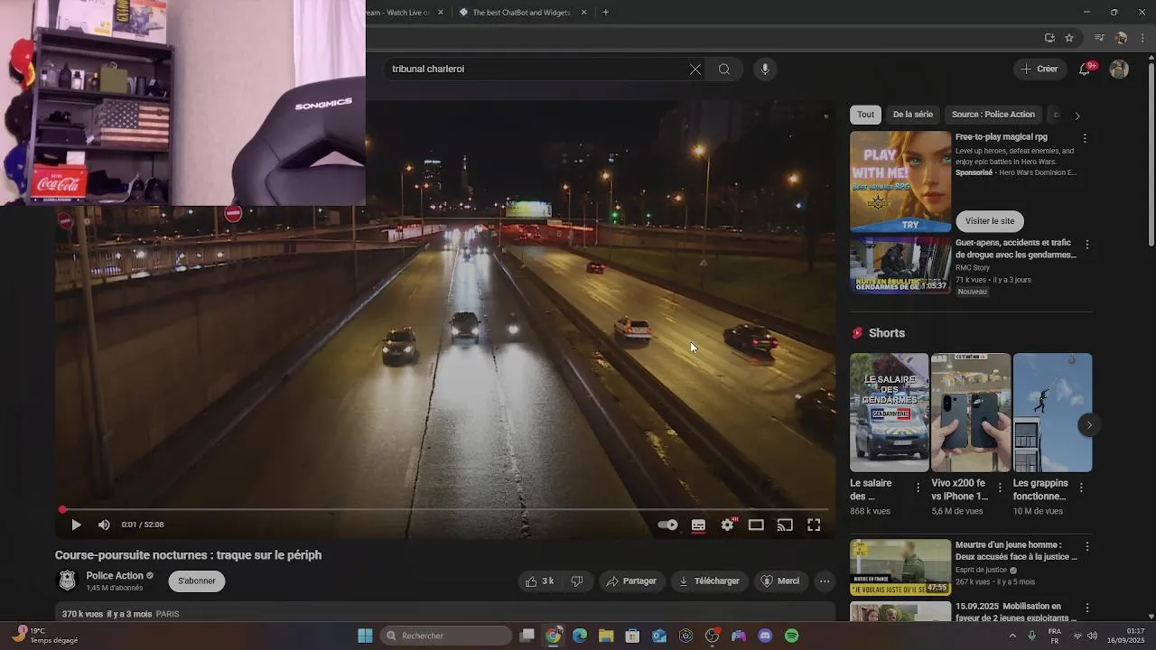1156x650 pixels.
Task: Open Microsoft Edge from the taskbar
Action: (580, 636)
